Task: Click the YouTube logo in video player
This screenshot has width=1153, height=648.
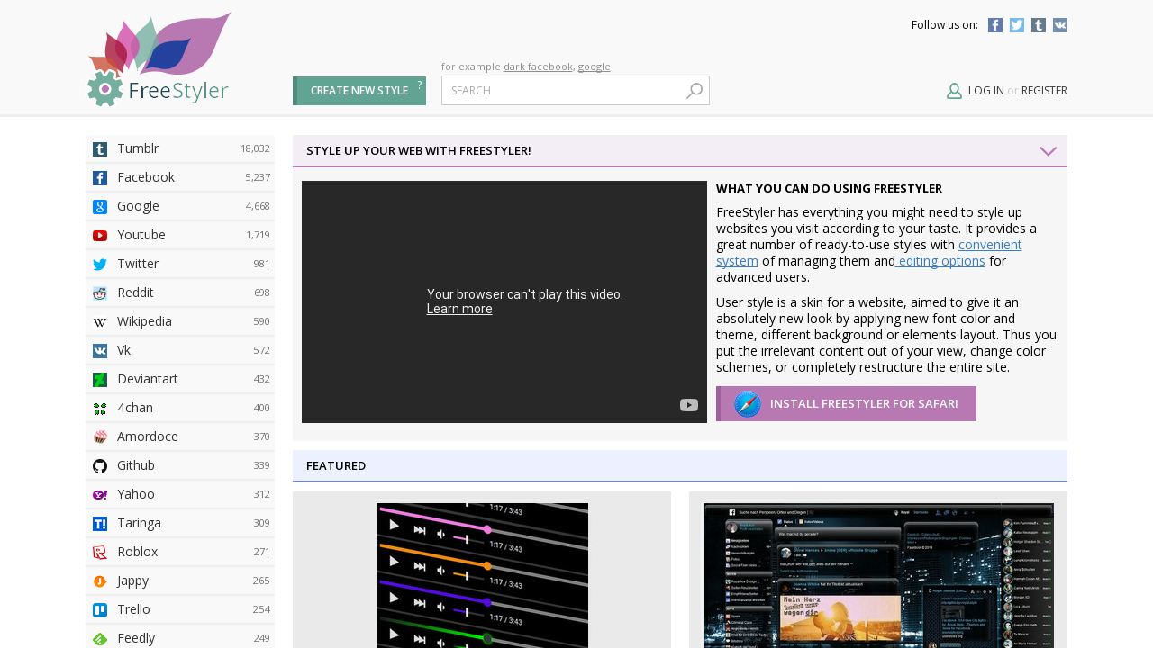Action: tap(689, 405)
